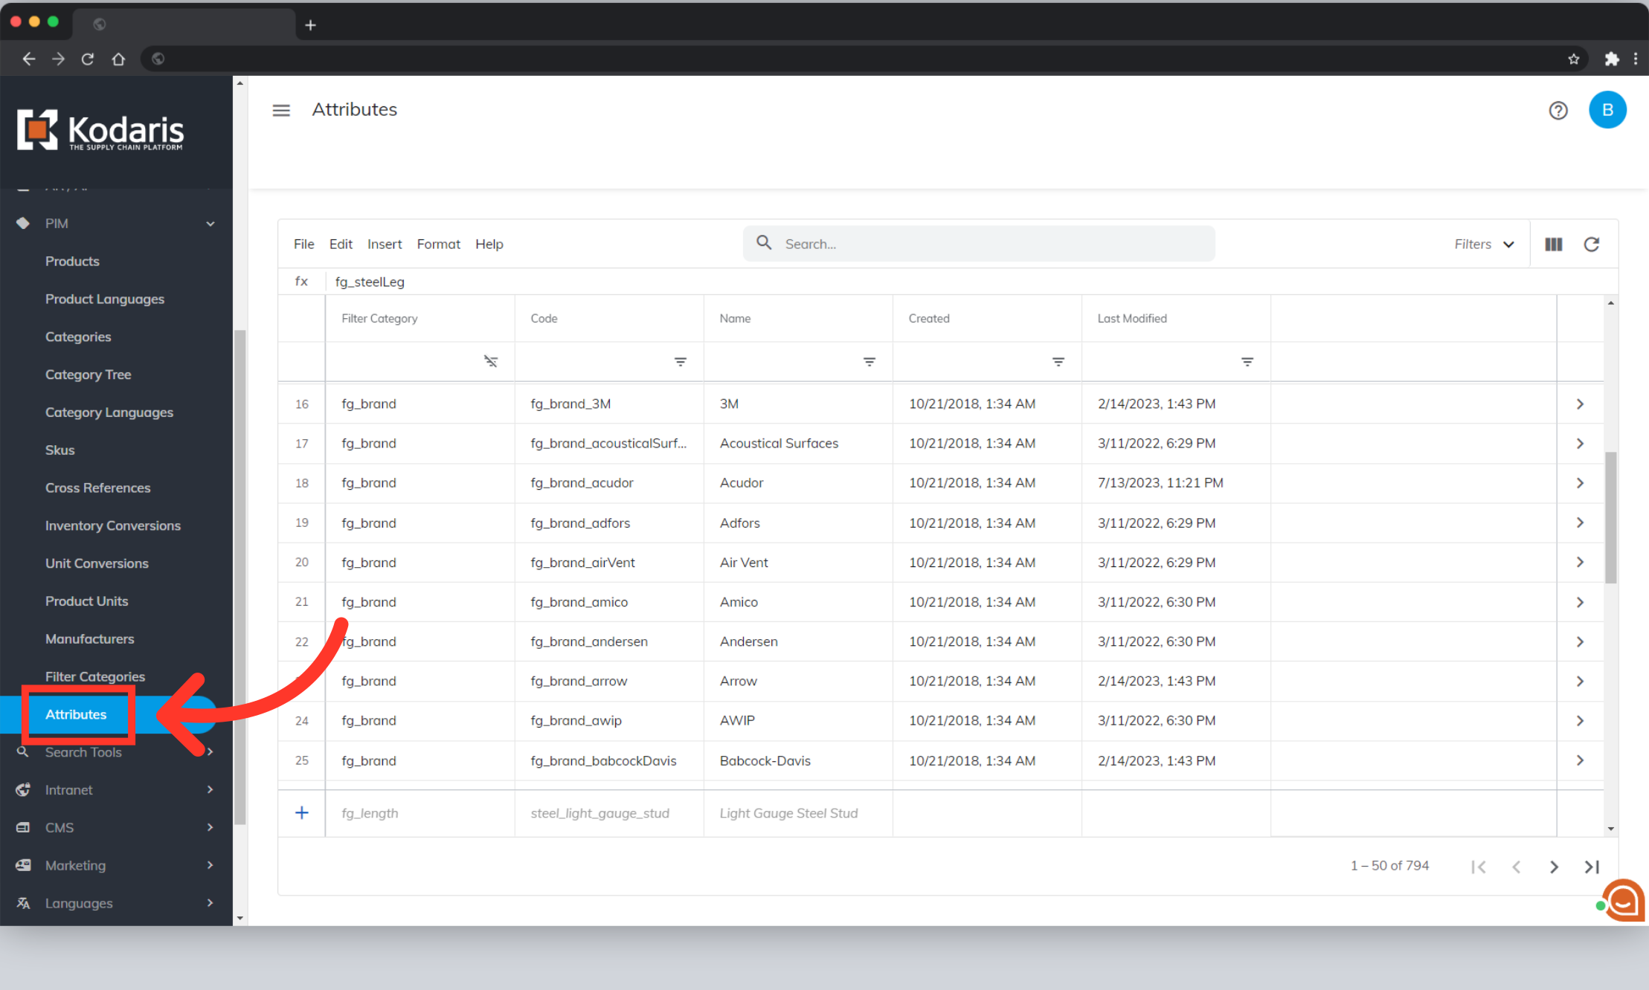Viewport: 1649px width, 990px height.
Task: Refresh the attributes grid
Action: 1591,245
